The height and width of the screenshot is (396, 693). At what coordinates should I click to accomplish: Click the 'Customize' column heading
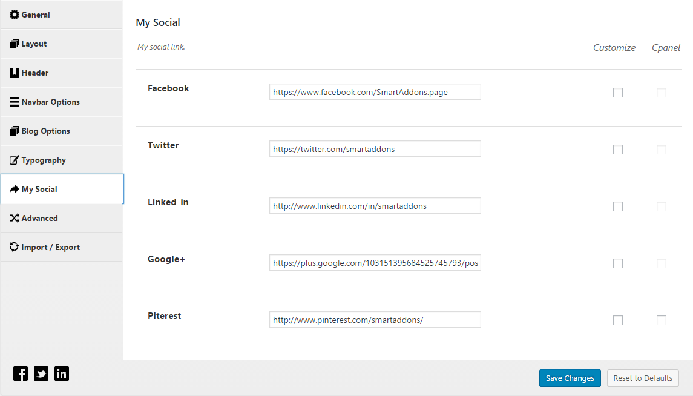614,48
